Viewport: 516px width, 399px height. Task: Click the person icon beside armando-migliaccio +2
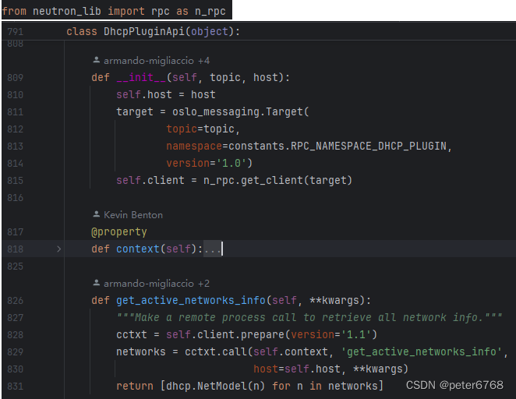tap(97, 283)
